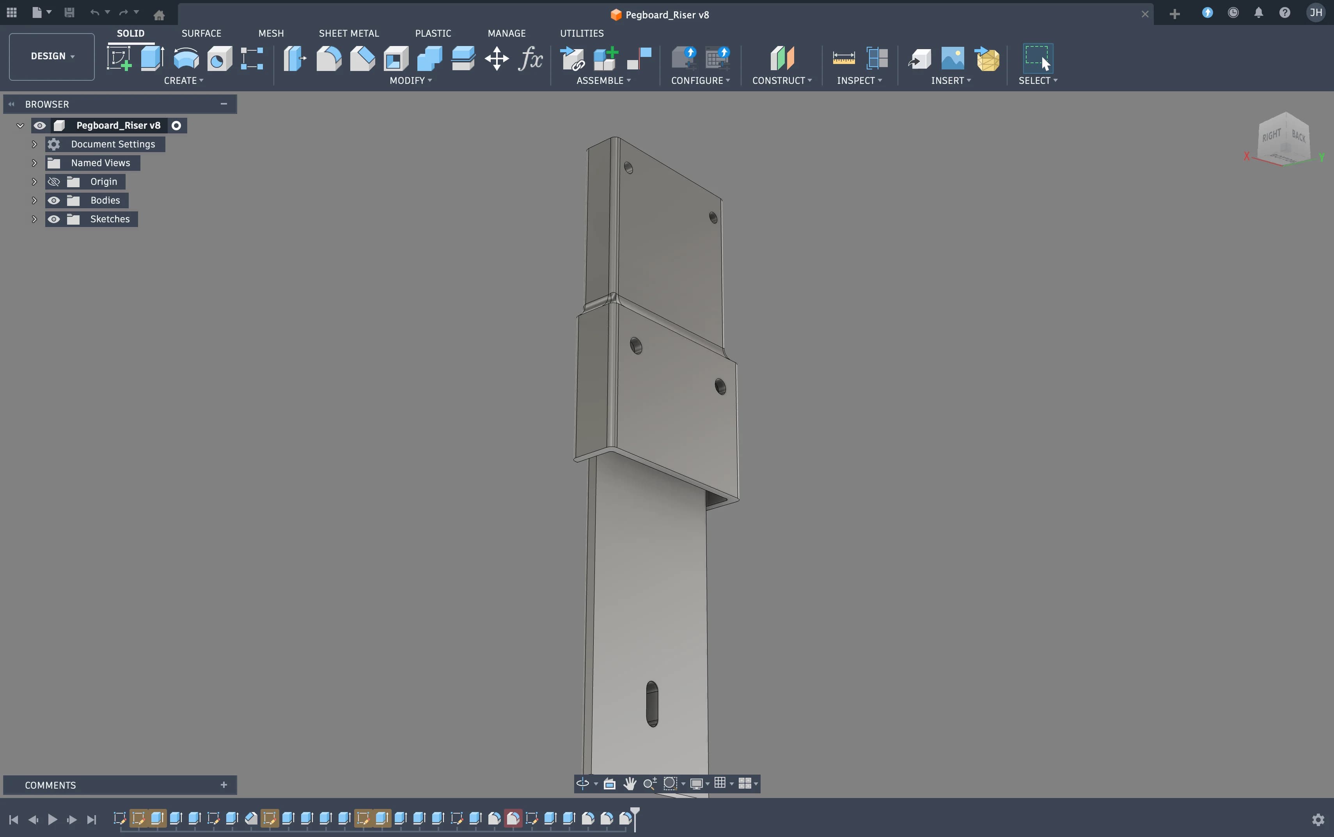Add a comment with the plus button

pyautogui.click(x=224, y=784)
